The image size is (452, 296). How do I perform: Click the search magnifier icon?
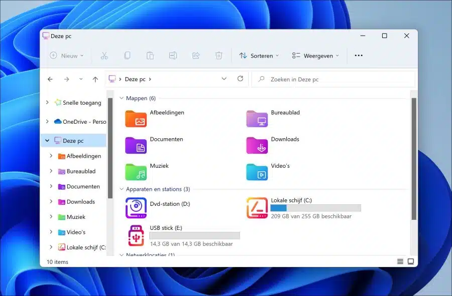click(x=262, y=79)
